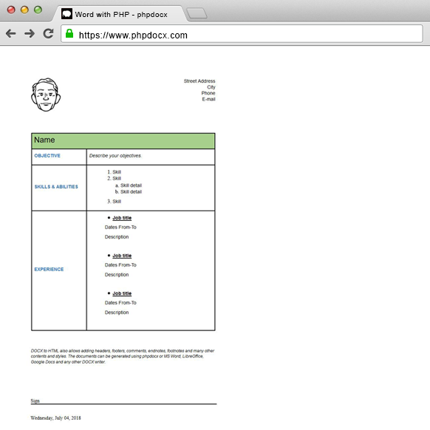
Task: Select the Word with PHP tab
Action: tap(121, 14)
